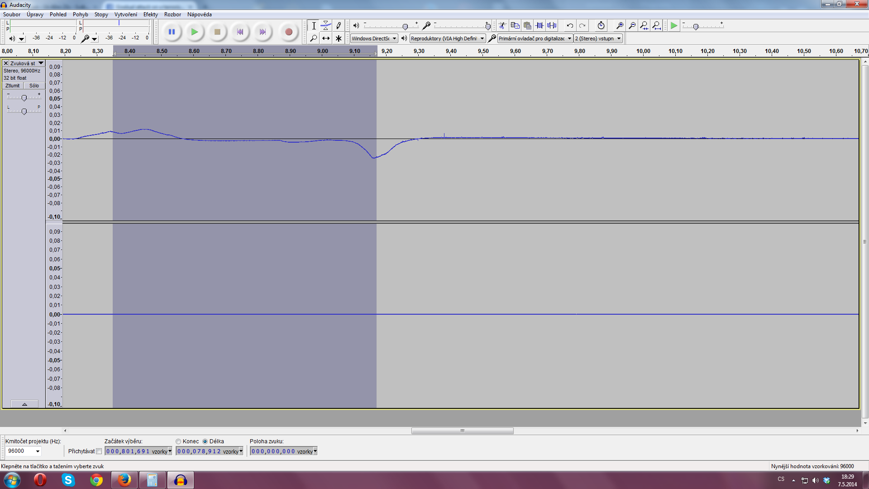The height and width of the screenshot is (489, 869).
Task: Open the project rate 96000 dropdown
Action: [38, 451]
